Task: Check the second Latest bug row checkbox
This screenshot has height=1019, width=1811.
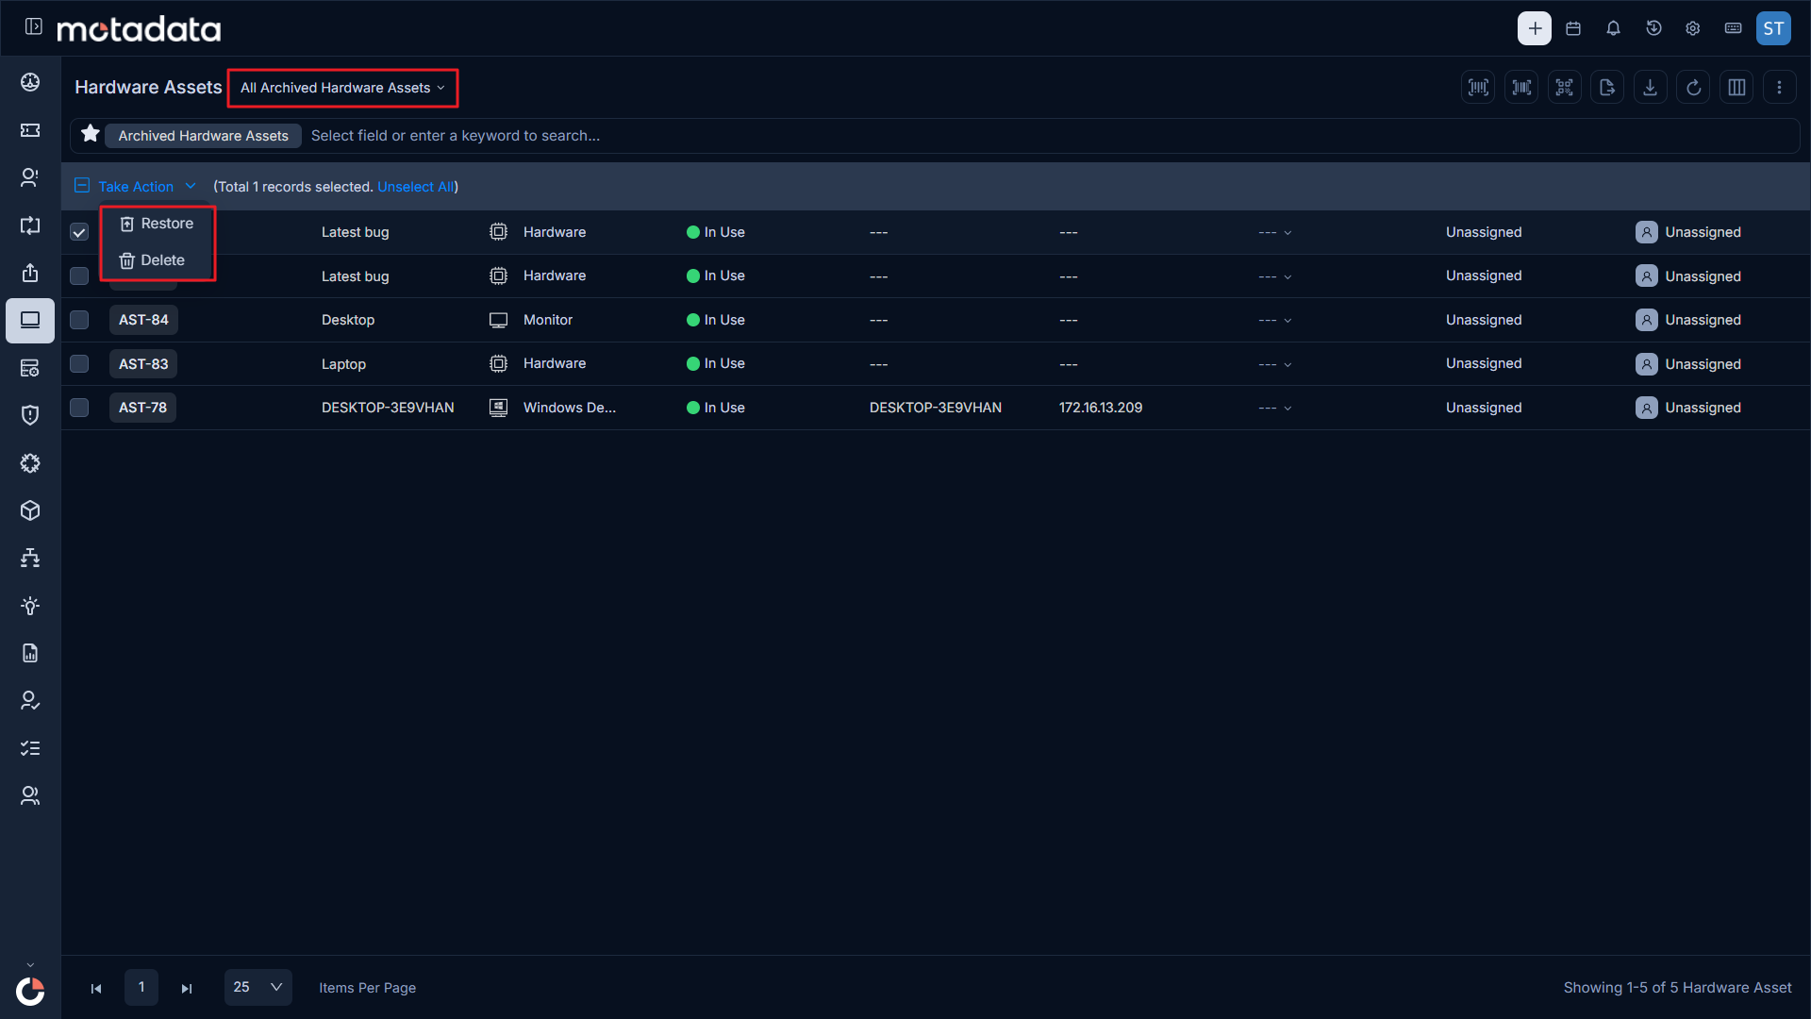Action: (x=79, y=276)
